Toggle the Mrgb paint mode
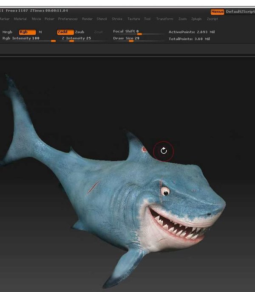 [x=7, y=32]
